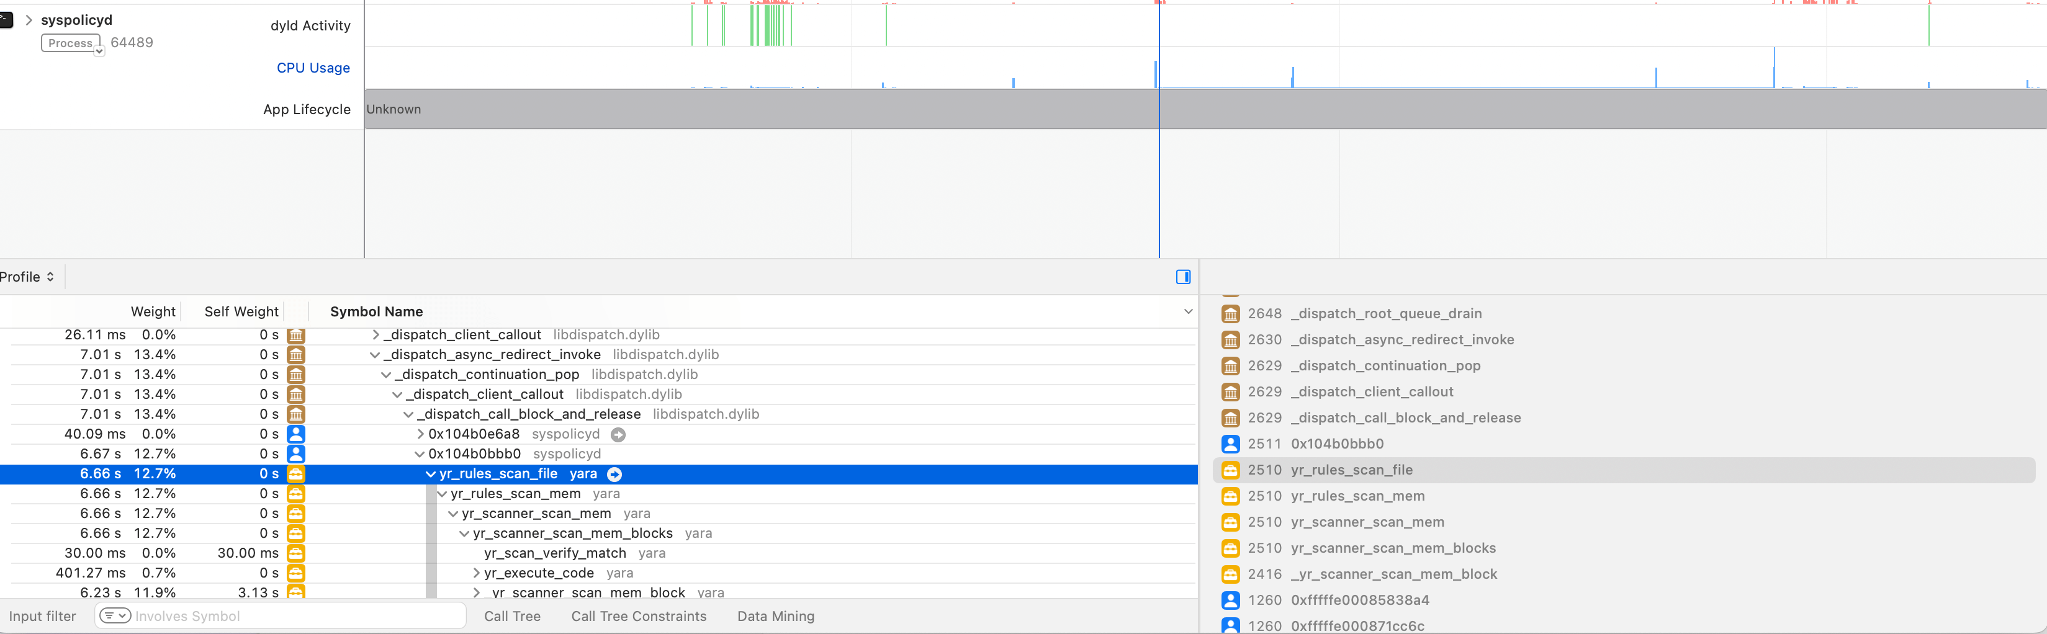Open the Data Mining options
Screen dimensions: 2047x634
[776, 616]
